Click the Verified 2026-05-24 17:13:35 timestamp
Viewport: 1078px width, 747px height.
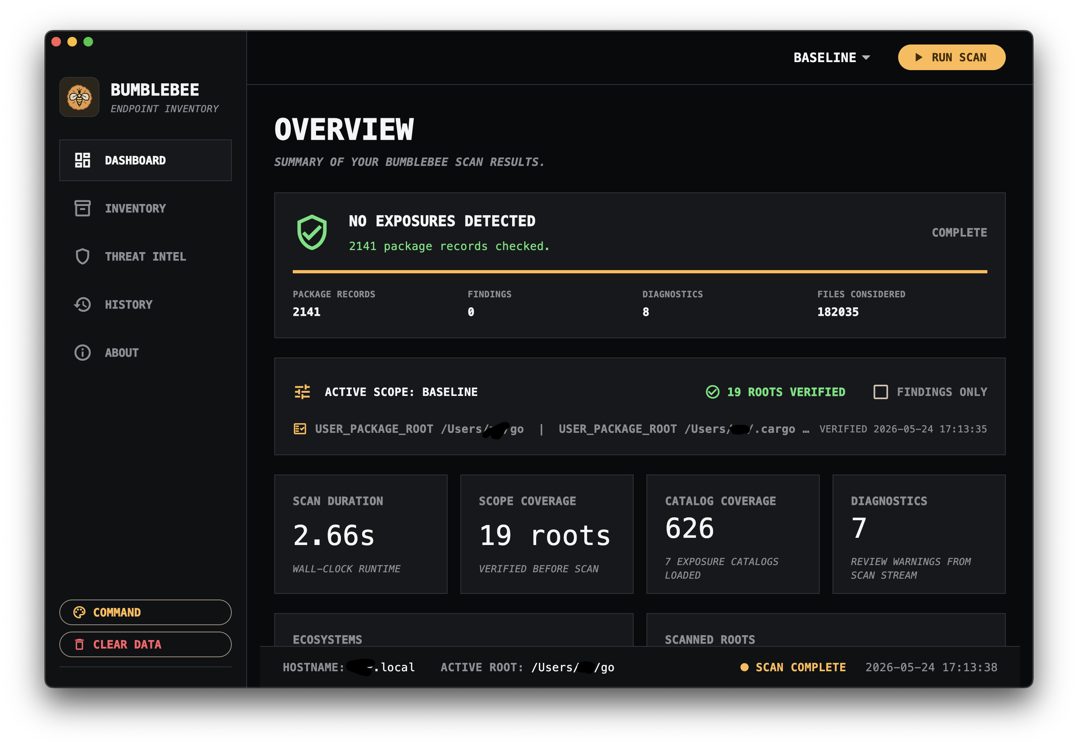coord(903,429)
